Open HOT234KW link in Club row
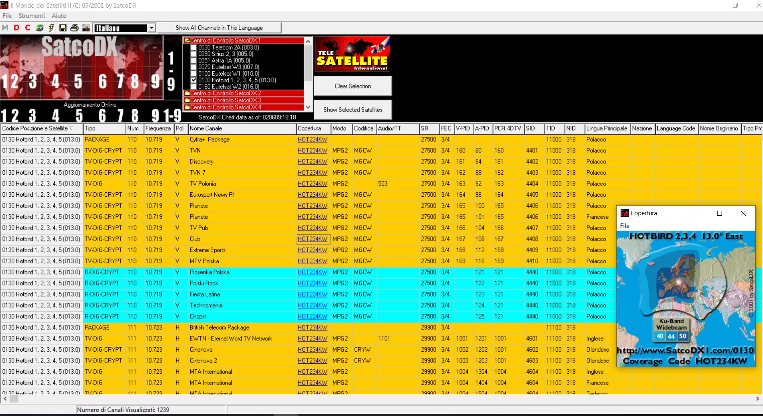 [x=313, y=239]
